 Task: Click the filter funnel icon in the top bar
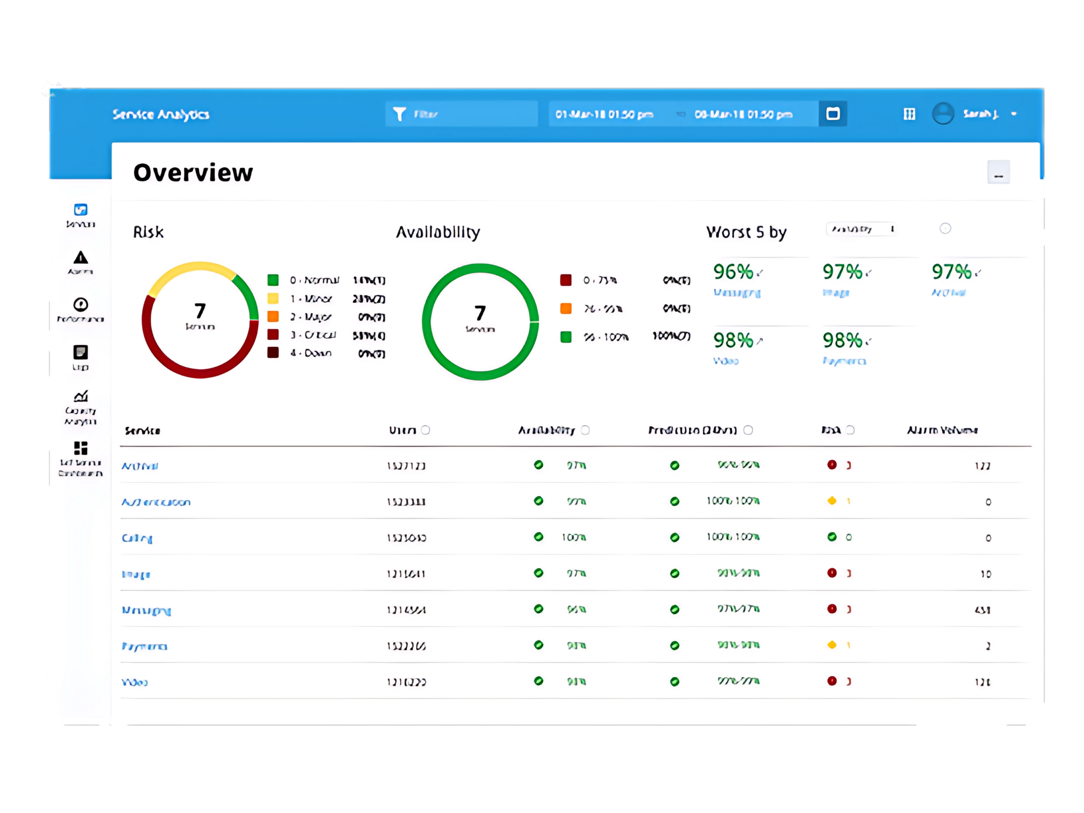[399, 113]
